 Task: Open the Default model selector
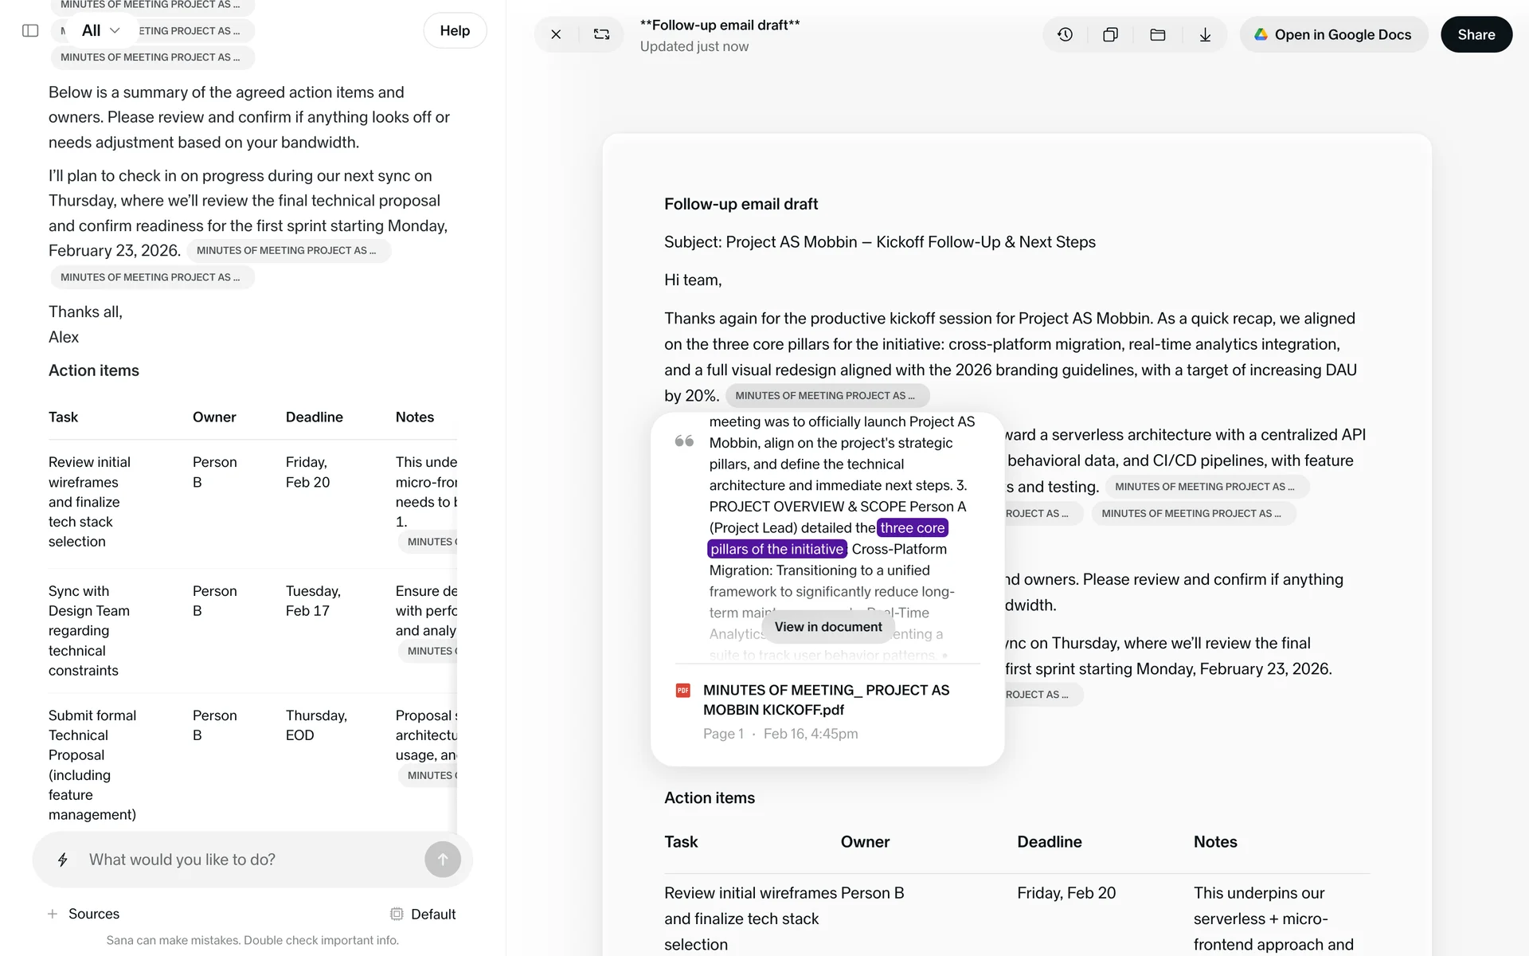pyautogui.click(x=423, y=914)
